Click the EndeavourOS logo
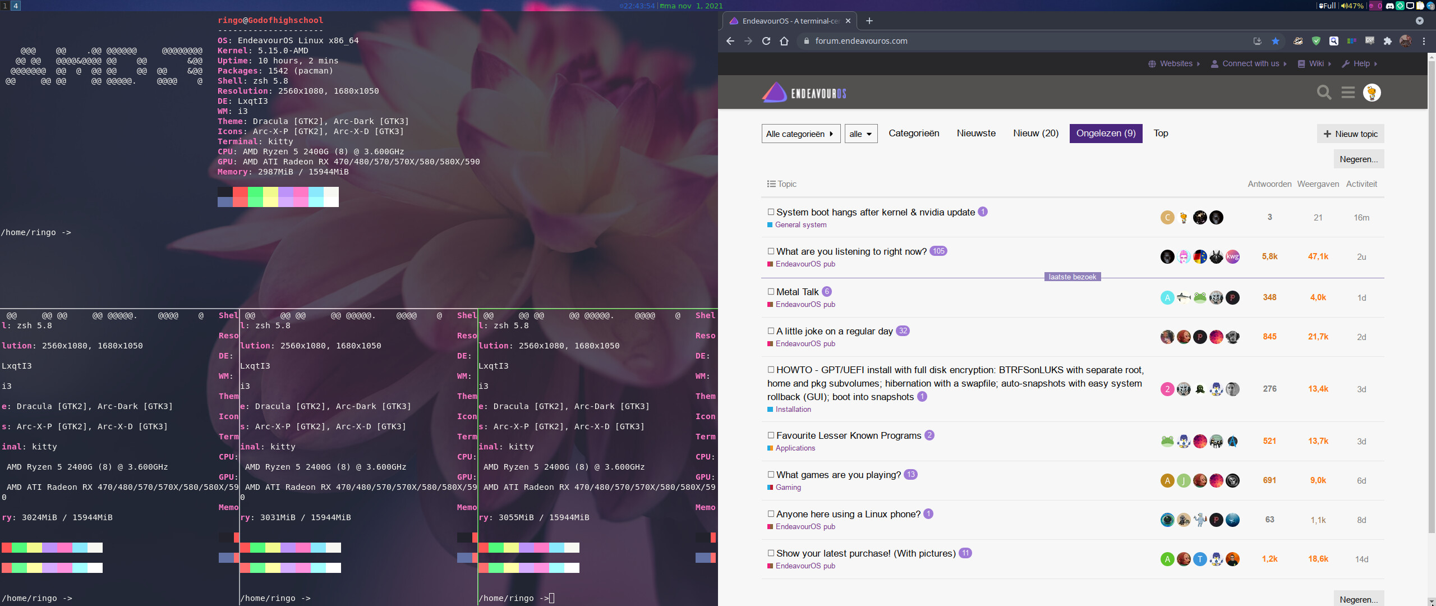 tap(804, 93)
